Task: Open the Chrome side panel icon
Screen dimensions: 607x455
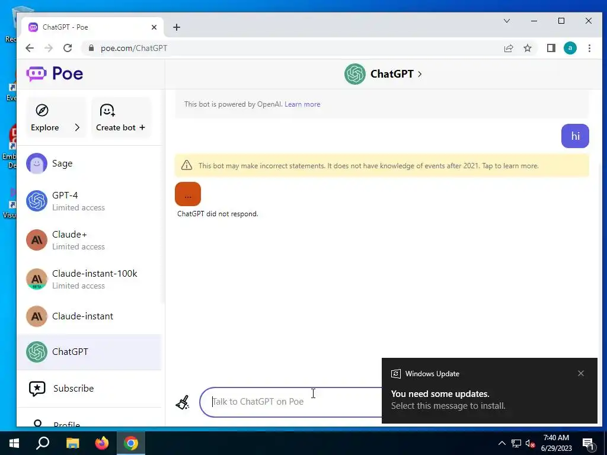Action: click(x=551, y=48)
